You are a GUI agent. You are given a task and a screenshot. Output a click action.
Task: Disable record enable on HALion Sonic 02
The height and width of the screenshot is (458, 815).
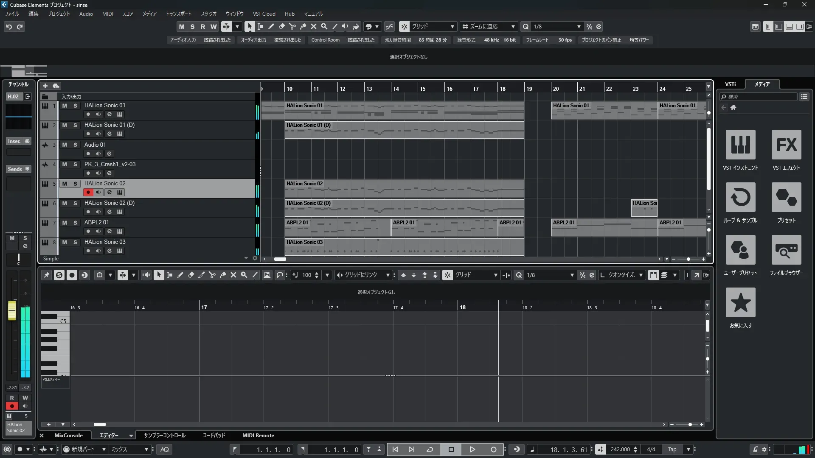[x=88, y=193]
